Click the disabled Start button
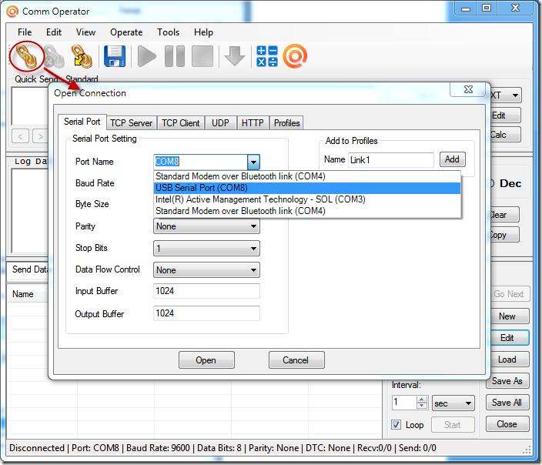The image size is (542, 465). [x=452, y=425]
